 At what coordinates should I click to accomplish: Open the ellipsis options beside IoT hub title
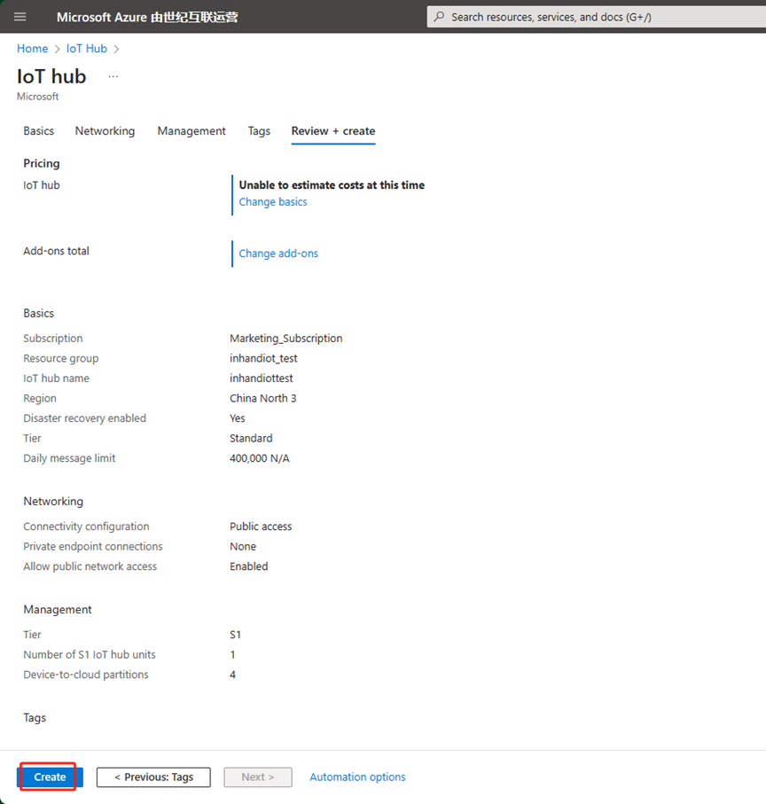coord(113,76)
